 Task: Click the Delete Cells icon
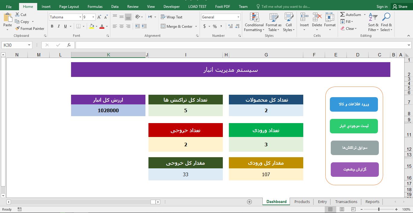(317, 22)
